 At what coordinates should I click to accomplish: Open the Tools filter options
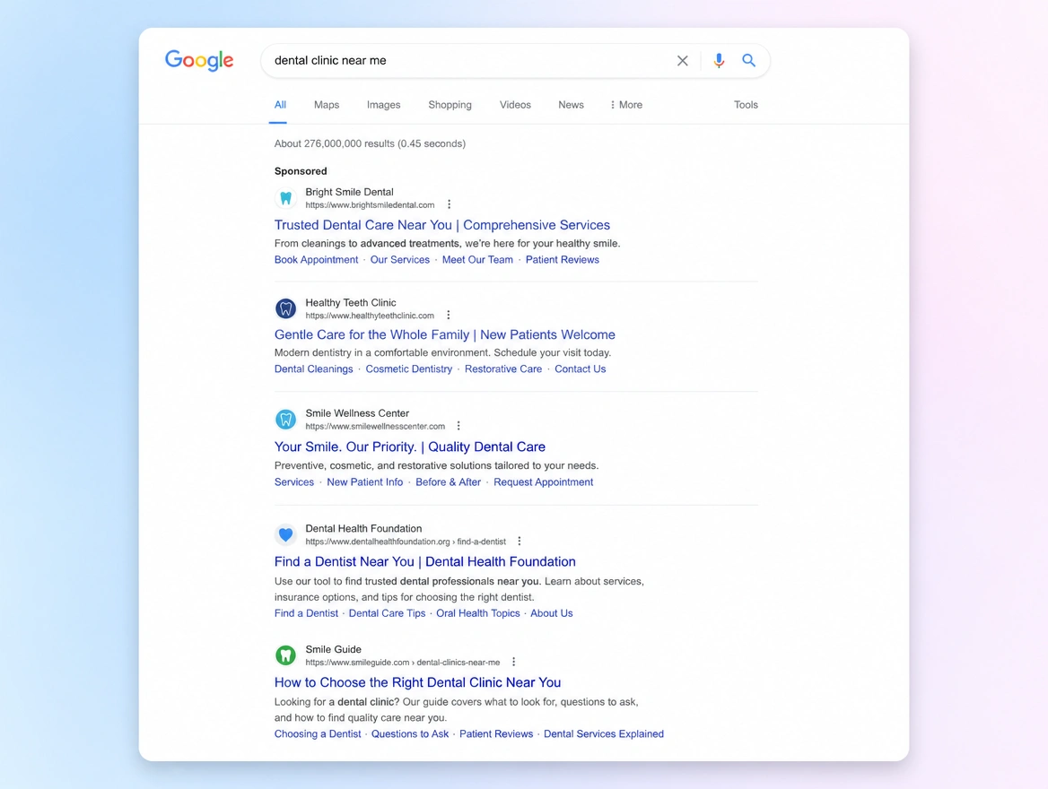pos(746,105)
